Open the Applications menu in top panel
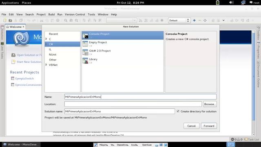 (x=10, y=3)
